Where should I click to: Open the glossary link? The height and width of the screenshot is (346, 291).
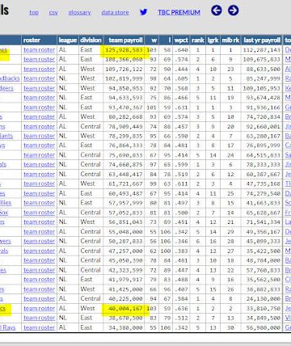click(x=79, y=12)
